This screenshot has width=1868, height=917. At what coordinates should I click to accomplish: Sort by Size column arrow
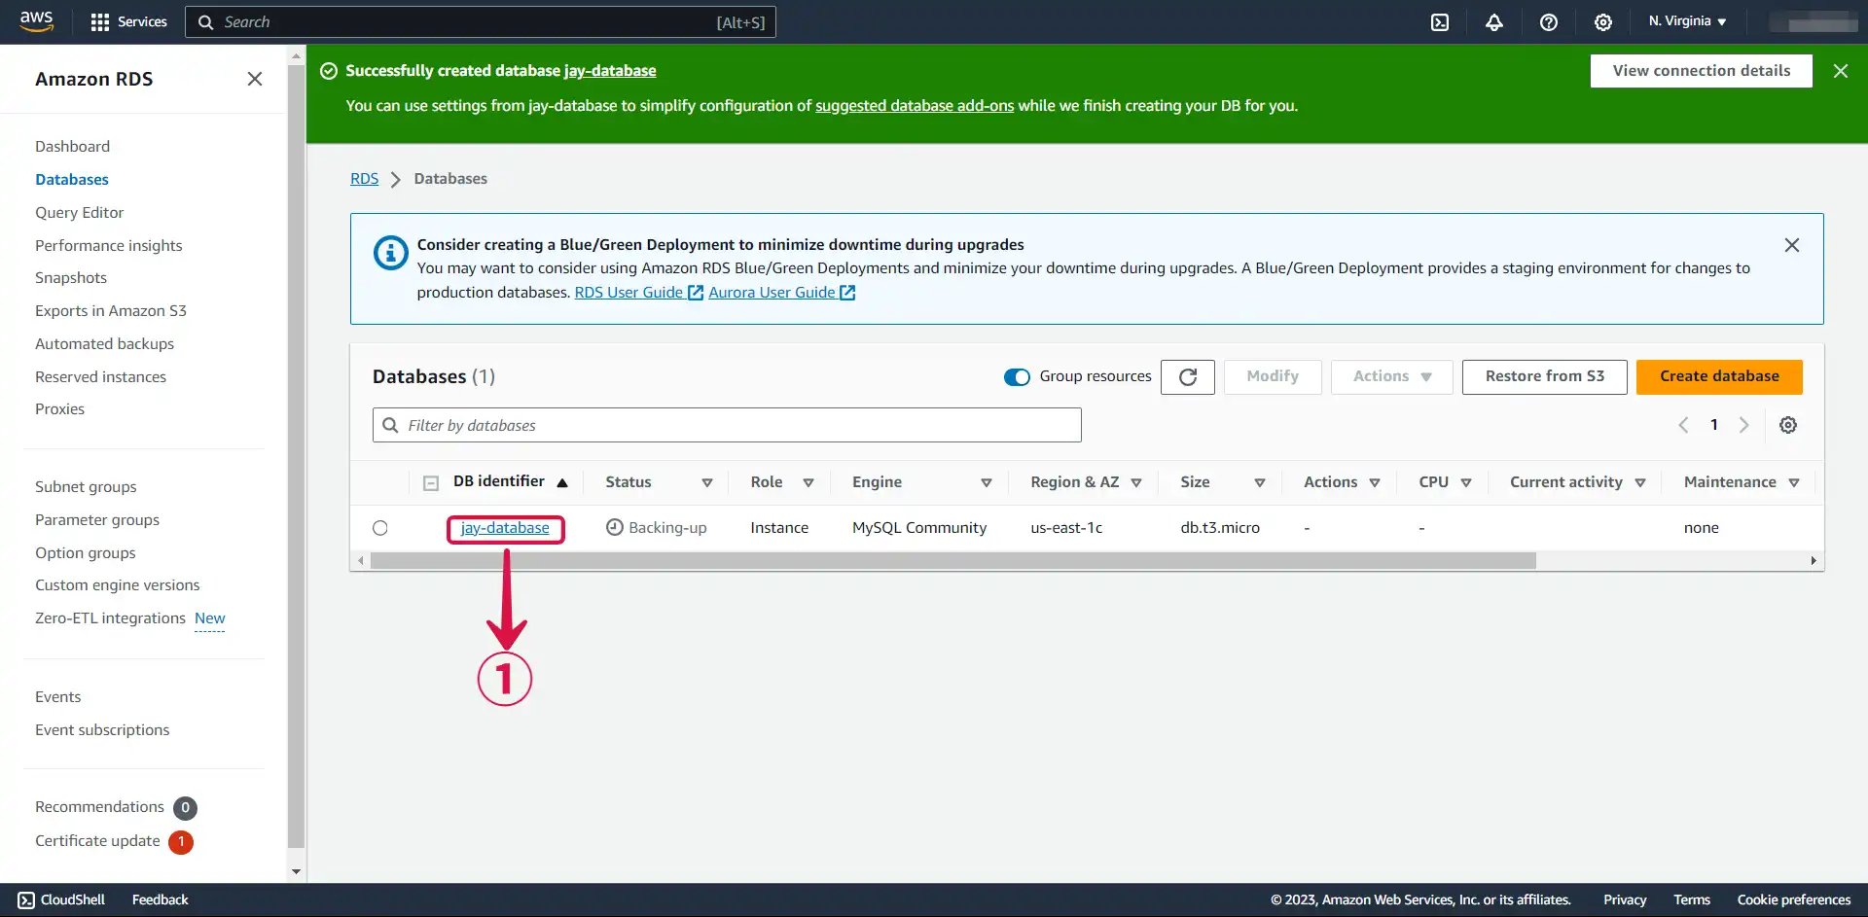point(1260,483)
